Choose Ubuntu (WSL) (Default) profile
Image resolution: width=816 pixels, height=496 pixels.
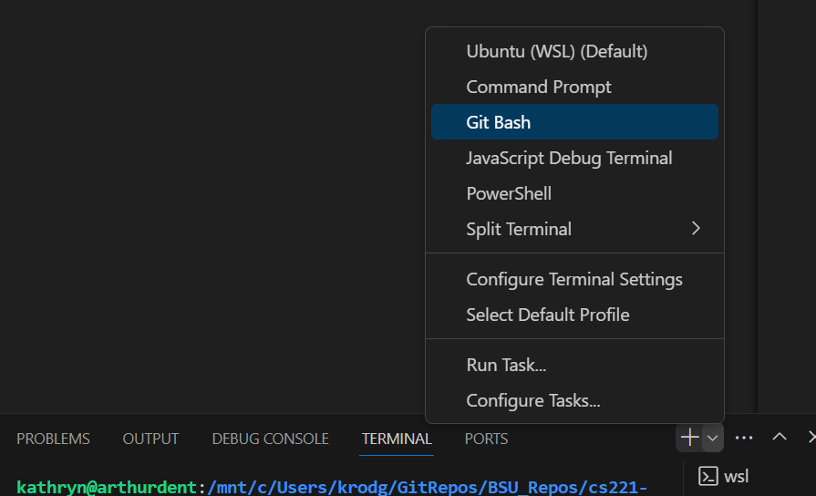[x=556, y=51]
